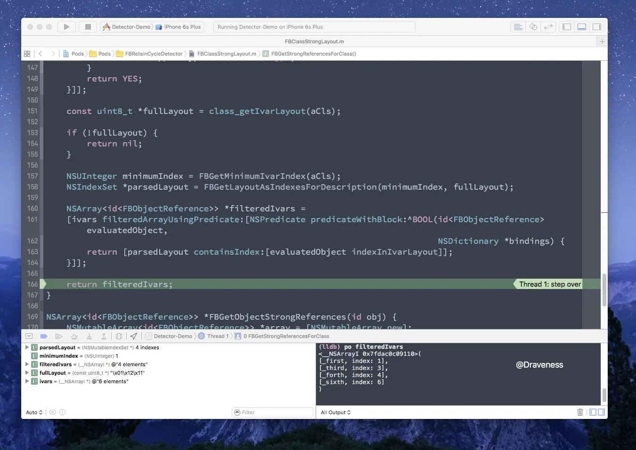Continue program execution in debug bar

point(59,336)
